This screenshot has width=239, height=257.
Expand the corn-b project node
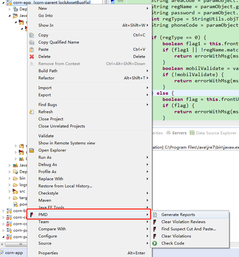coord(3,211)
